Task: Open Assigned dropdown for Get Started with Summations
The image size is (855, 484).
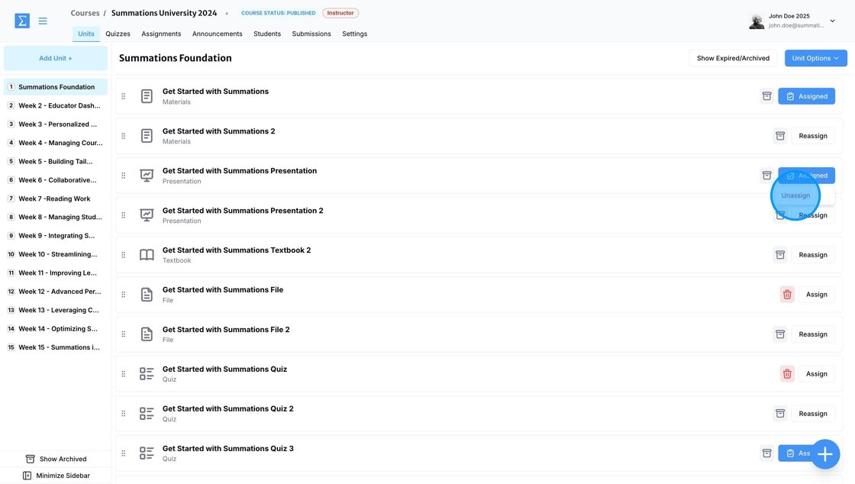Action: pyautogui.click(x=806, y=96)
